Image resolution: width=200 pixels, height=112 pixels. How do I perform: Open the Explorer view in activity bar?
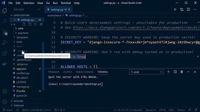[x=5, y=11]
